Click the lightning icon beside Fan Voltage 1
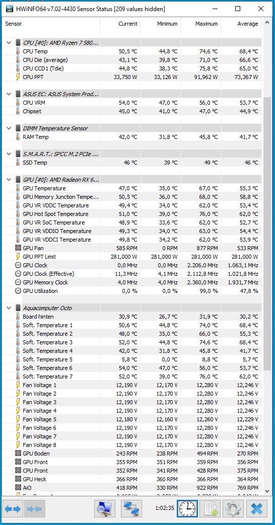 [x=18, y=385]
